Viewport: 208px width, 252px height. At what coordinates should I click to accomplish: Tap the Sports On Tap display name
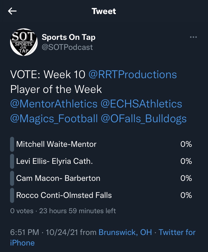point(68,37)
